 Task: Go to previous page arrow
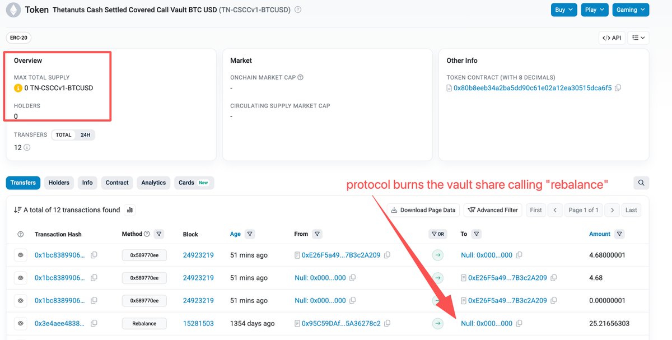click(x=555, y=210)
